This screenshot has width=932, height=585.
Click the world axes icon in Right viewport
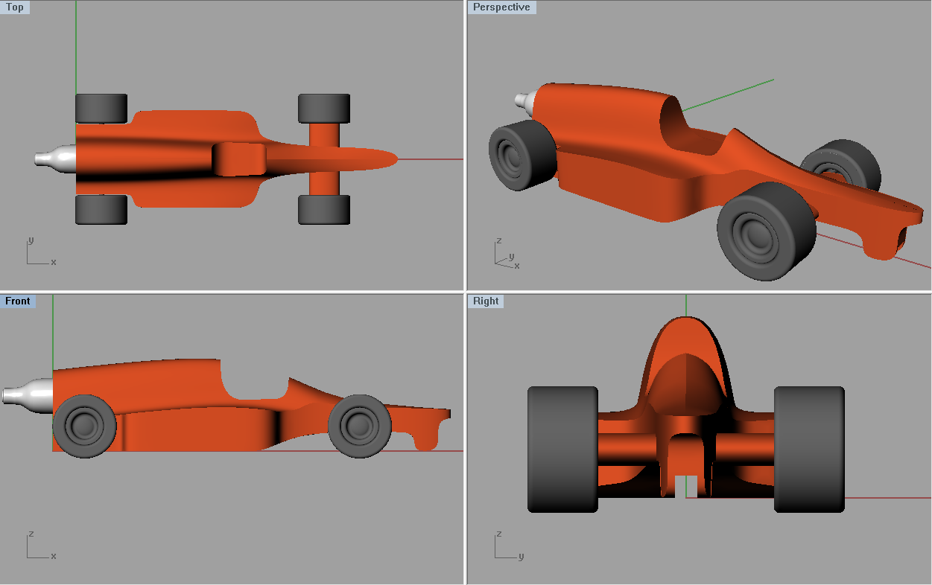click(x=506, y=547)
